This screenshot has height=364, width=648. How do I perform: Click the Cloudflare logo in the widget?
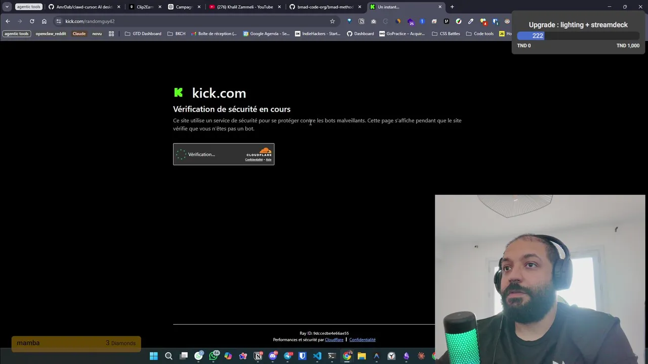click(x=259, y=152)
